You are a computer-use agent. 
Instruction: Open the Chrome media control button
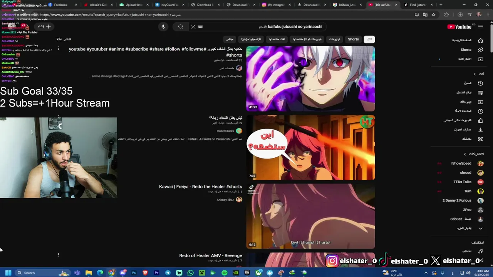(x=470, y=15)
